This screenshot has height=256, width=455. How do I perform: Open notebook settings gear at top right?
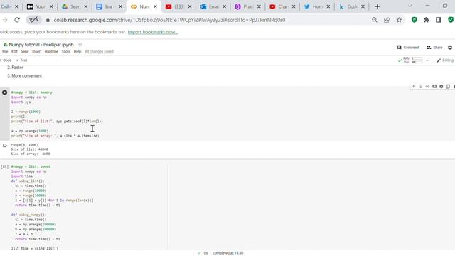(450, 48)
